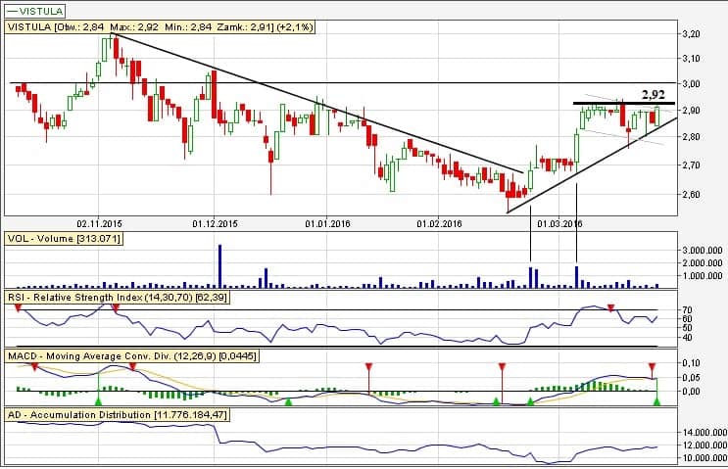Click the leftmost red marker in MACD panel

click(x=34, y=366)
